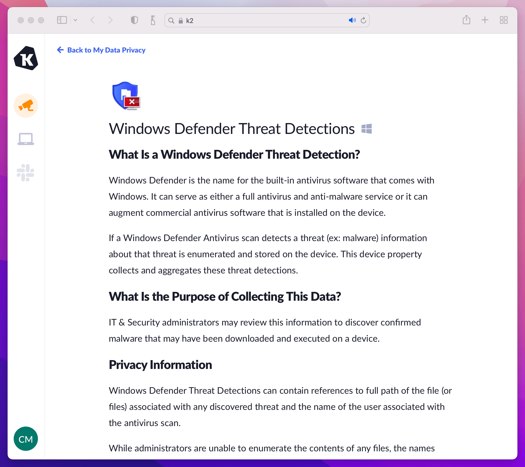Open the laptop devices sidebar icon
Image resolution: width=525 pixels, height=467 pixels.
[26, 139]
